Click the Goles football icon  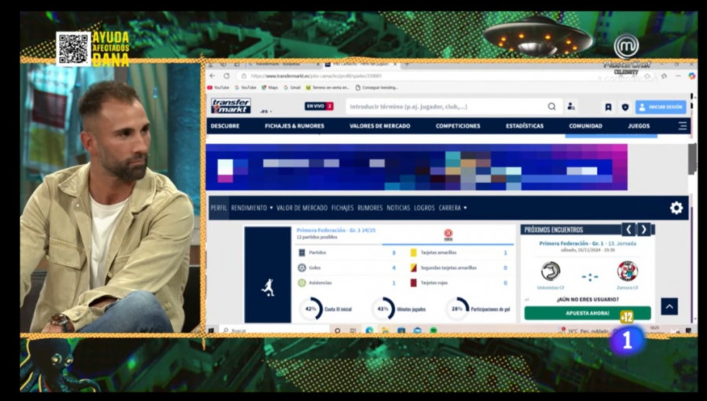[302, 268]
